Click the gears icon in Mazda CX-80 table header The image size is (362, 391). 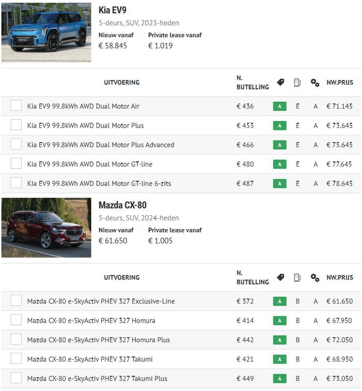point(315,278)
